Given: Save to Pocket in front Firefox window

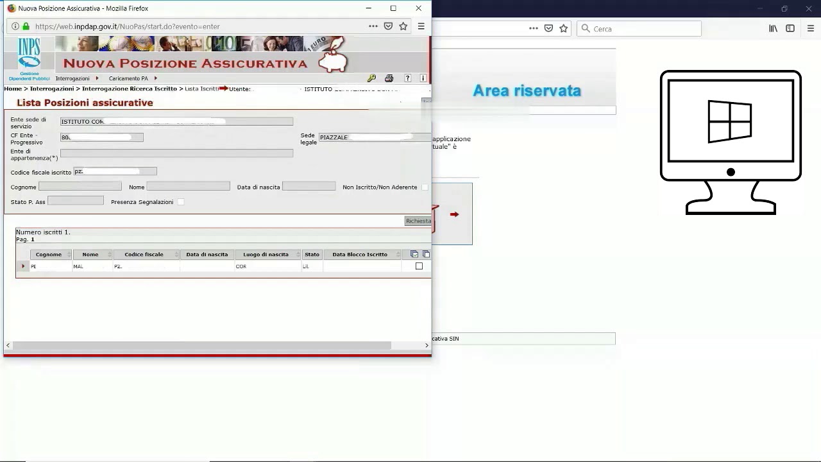Looking at the screenshot, I should pos(388,26).
